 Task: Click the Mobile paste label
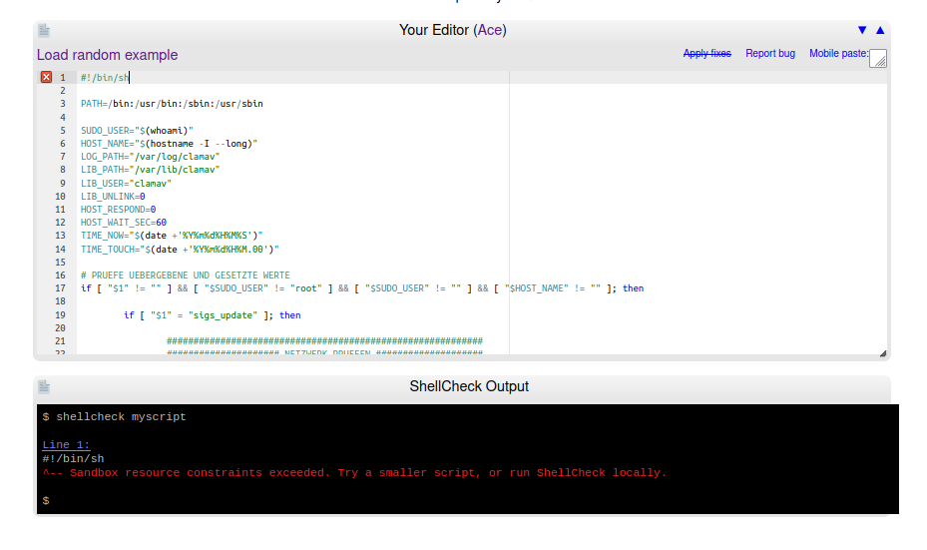pos(839,53)
